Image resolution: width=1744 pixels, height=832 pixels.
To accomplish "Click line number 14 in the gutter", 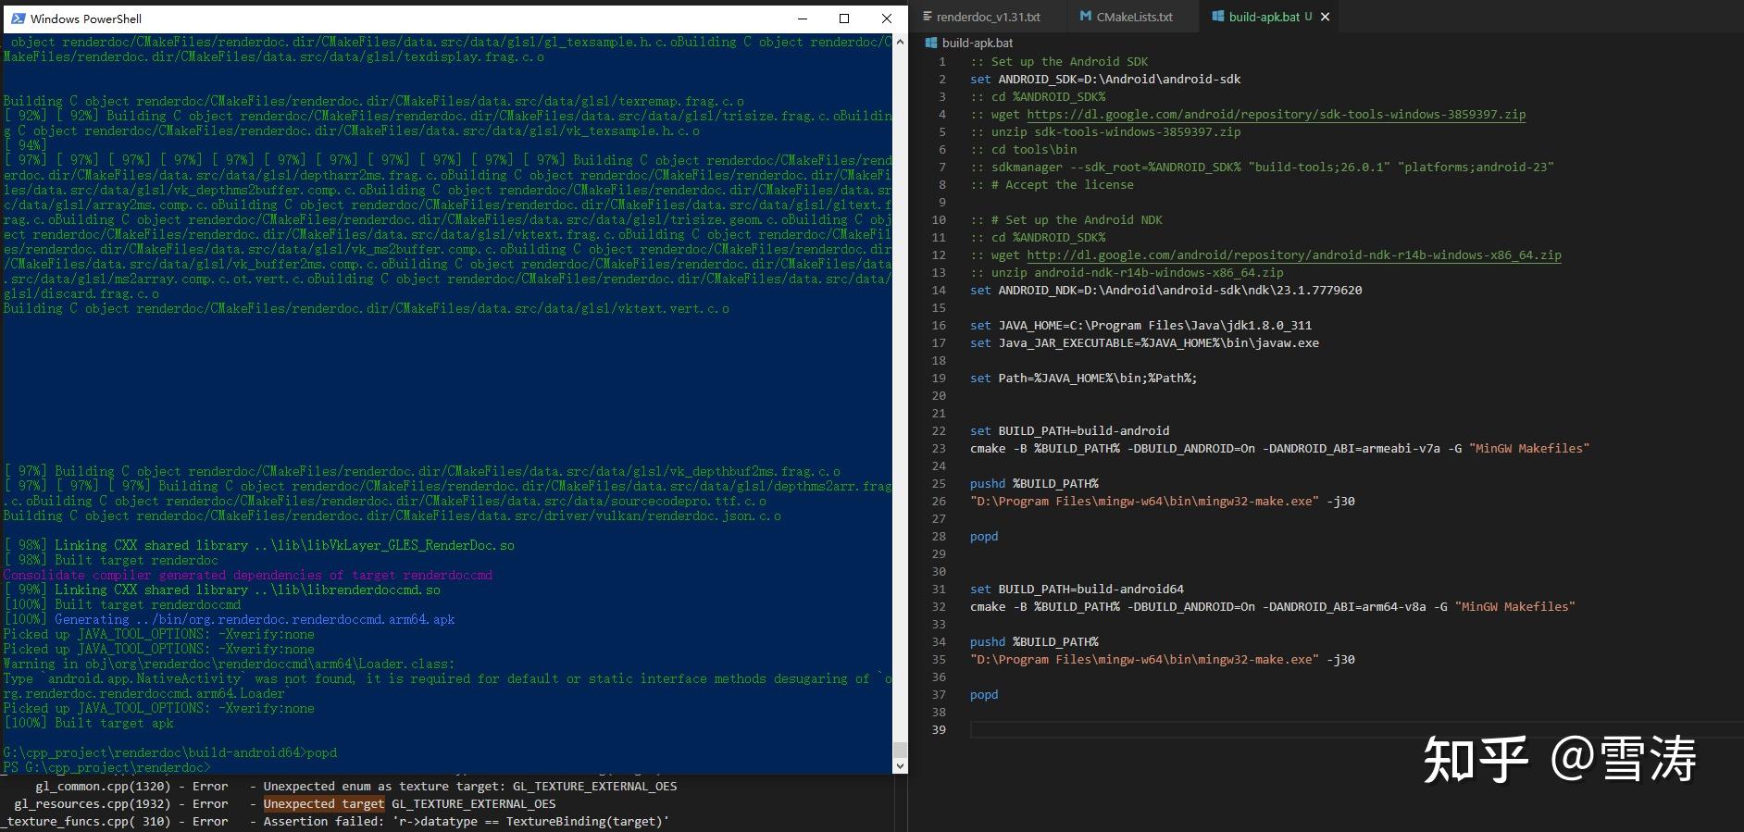I will pos(939,291).
